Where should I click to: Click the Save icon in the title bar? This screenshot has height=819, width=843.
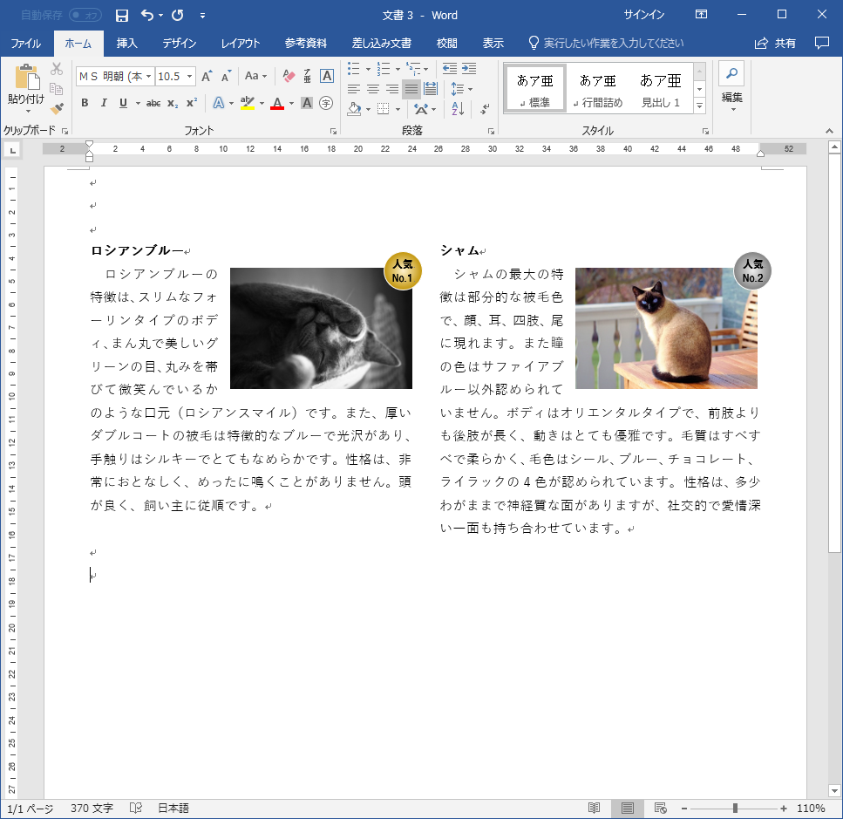click(122, 15)
